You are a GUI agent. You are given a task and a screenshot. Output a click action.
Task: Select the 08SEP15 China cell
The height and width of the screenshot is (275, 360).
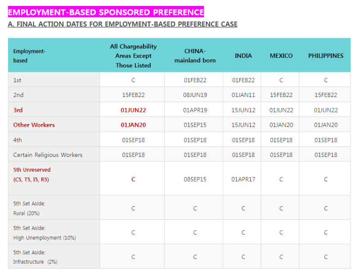coord(195,179)
